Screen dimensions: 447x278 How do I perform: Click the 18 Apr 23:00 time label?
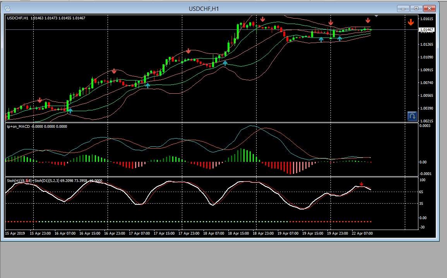[263, 233]
